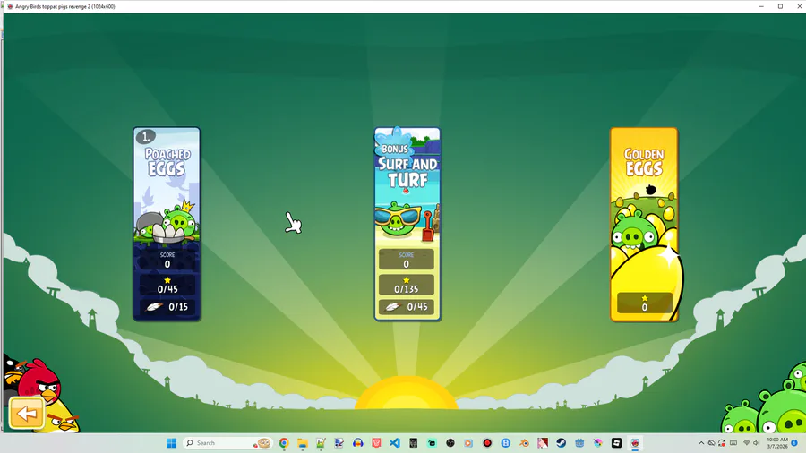Image resolution: width=806 pixels, height=453 pixels.
Task: Open the red record circle taskbar app
Action: click(x=487, y=443)
